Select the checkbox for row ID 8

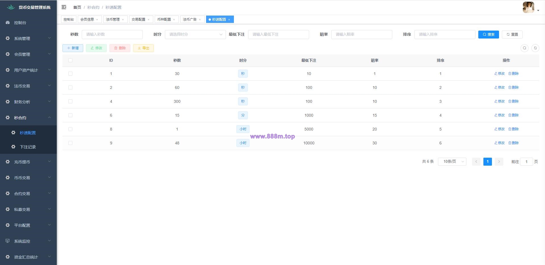70,129
